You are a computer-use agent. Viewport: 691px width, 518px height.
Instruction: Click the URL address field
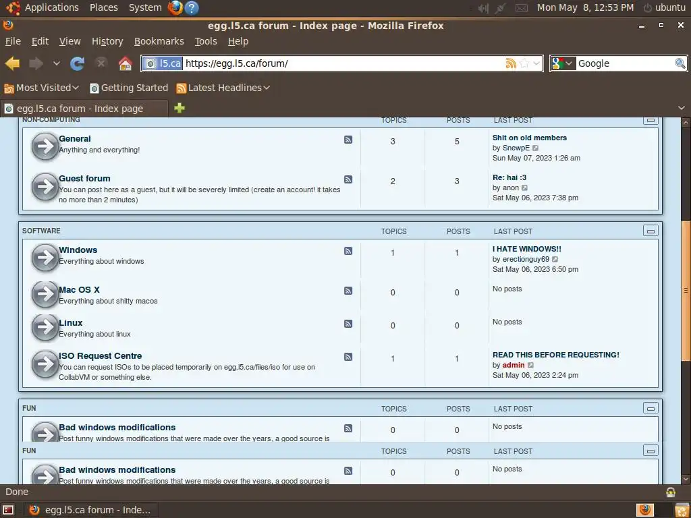pyautogui.click(x=343, y=63)
